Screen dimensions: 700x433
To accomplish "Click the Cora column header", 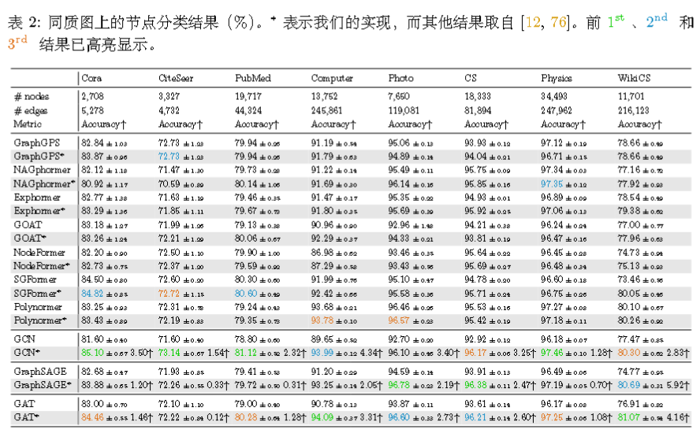I will click(x=91, y=78).
